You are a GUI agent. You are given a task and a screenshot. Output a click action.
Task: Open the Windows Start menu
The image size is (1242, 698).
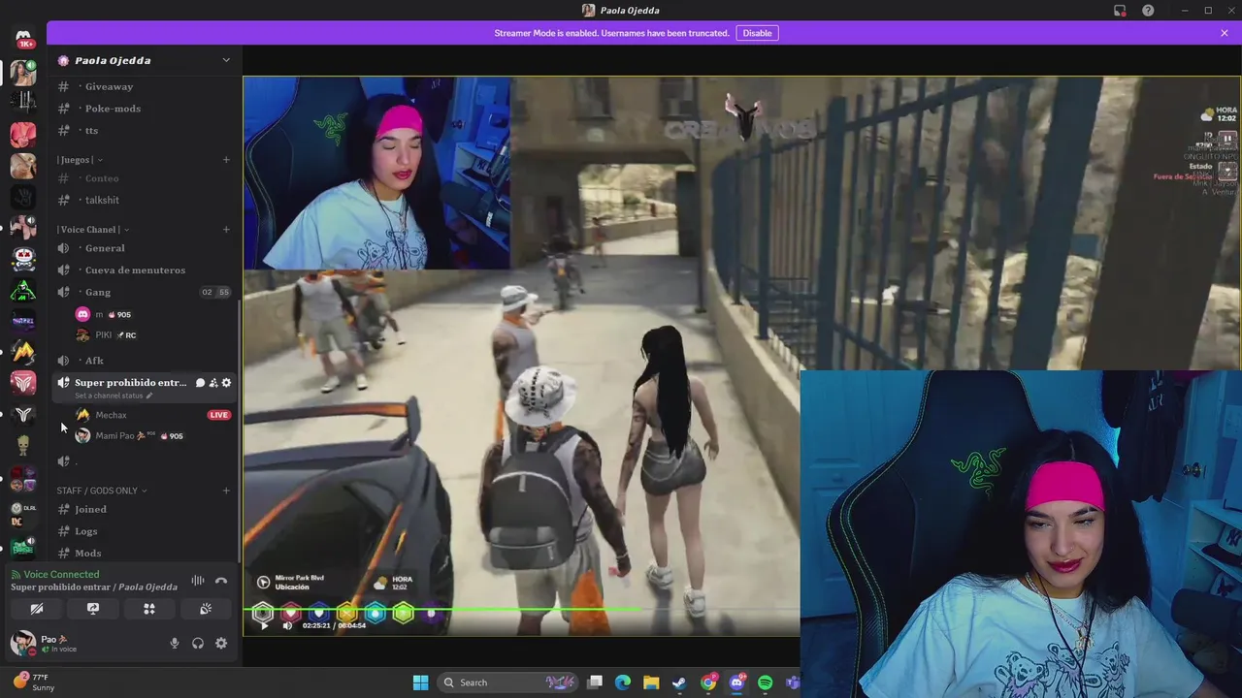[420, 682]
